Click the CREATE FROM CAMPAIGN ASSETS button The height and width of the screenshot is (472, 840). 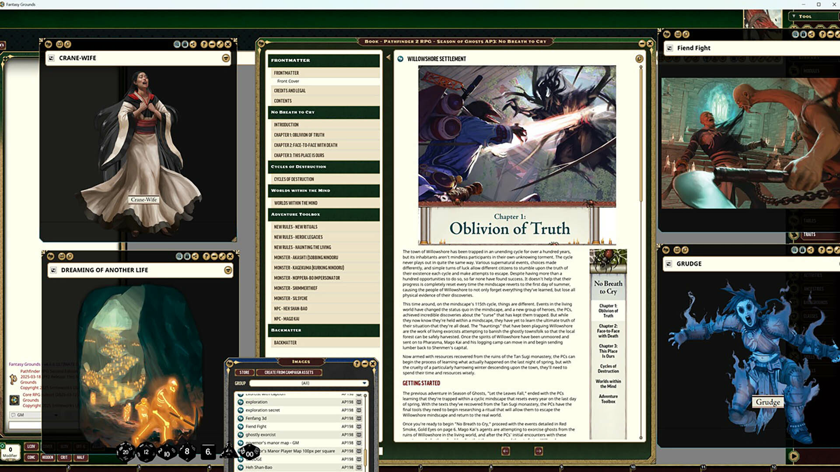[x=289, y=372]
